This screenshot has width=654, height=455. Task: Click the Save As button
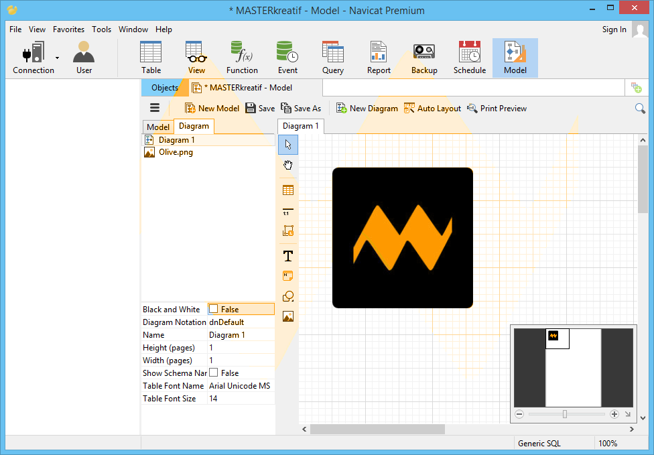pyautogui.click(x=301, y=109)
